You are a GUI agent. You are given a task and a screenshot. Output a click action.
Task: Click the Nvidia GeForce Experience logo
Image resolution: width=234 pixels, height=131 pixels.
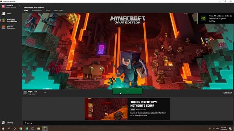(x=203, y=18)
